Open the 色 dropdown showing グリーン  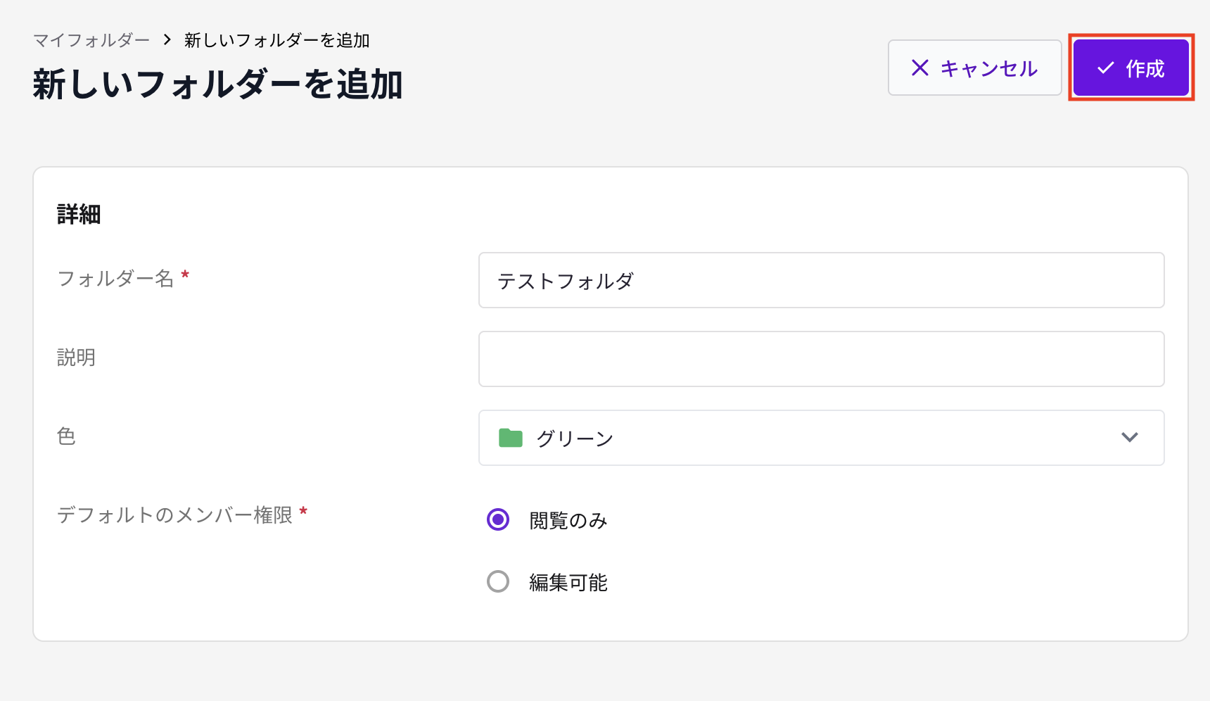coord(821,438)
